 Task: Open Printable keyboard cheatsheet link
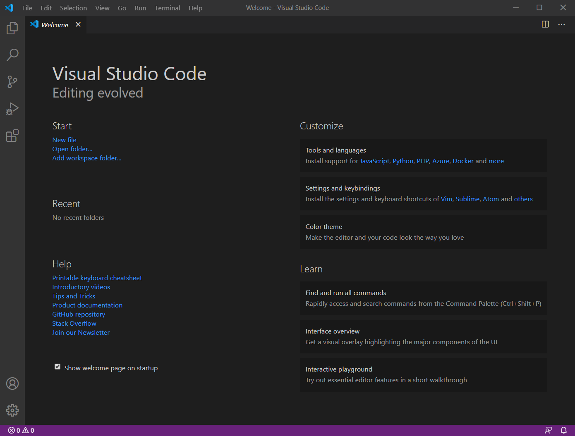[97, 278]
